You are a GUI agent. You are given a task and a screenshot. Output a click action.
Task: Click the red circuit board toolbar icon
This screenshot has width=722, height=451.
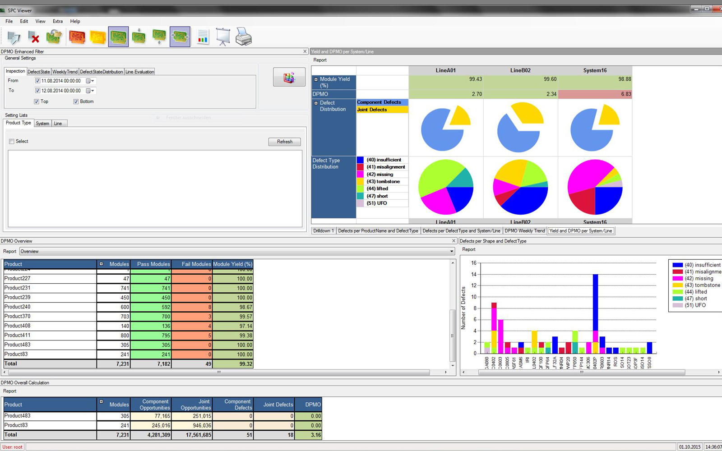tap(77, 37)
